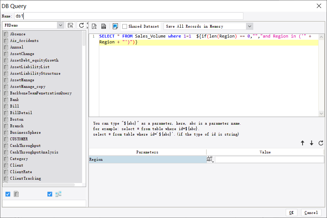The image size is (327, 218).
Task: Open the Region parameter type dropdown
Action: (209, 159)
